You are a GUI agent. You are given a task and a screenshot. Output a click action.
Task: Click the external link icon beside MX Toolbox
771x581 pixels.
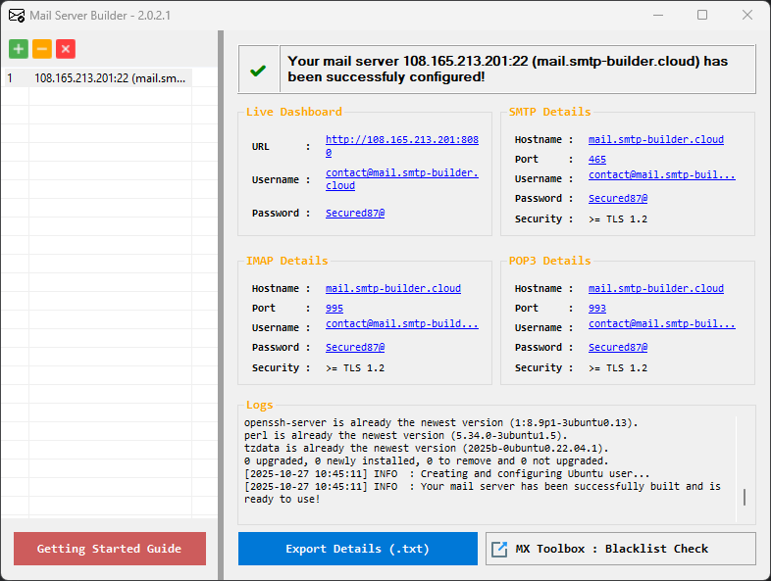click(499, 549)
